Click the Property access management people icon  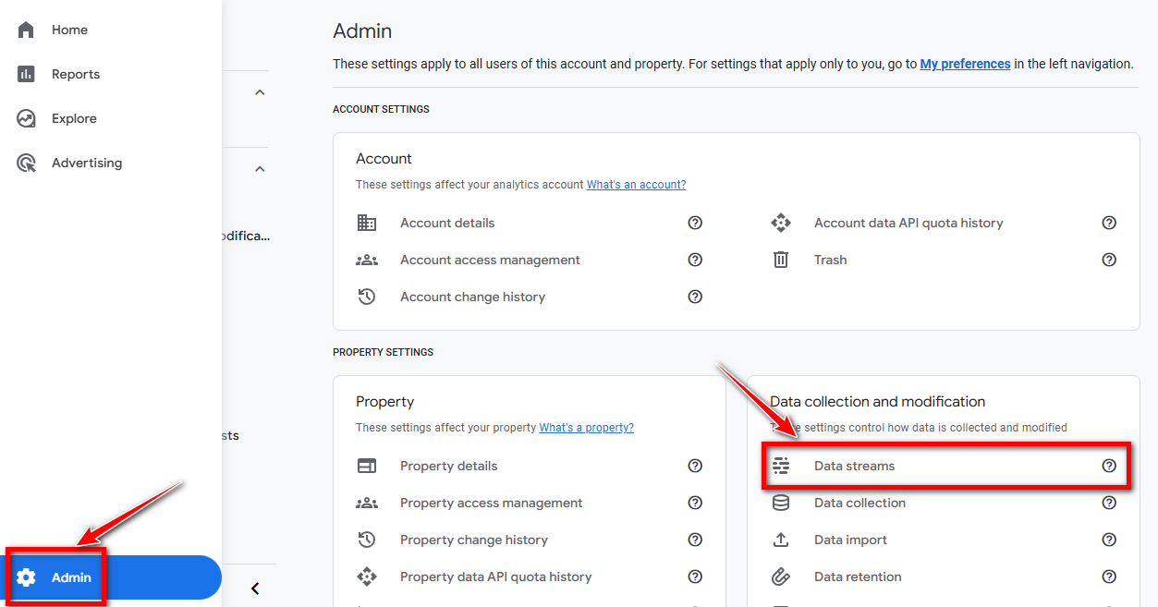click(367, 503)
